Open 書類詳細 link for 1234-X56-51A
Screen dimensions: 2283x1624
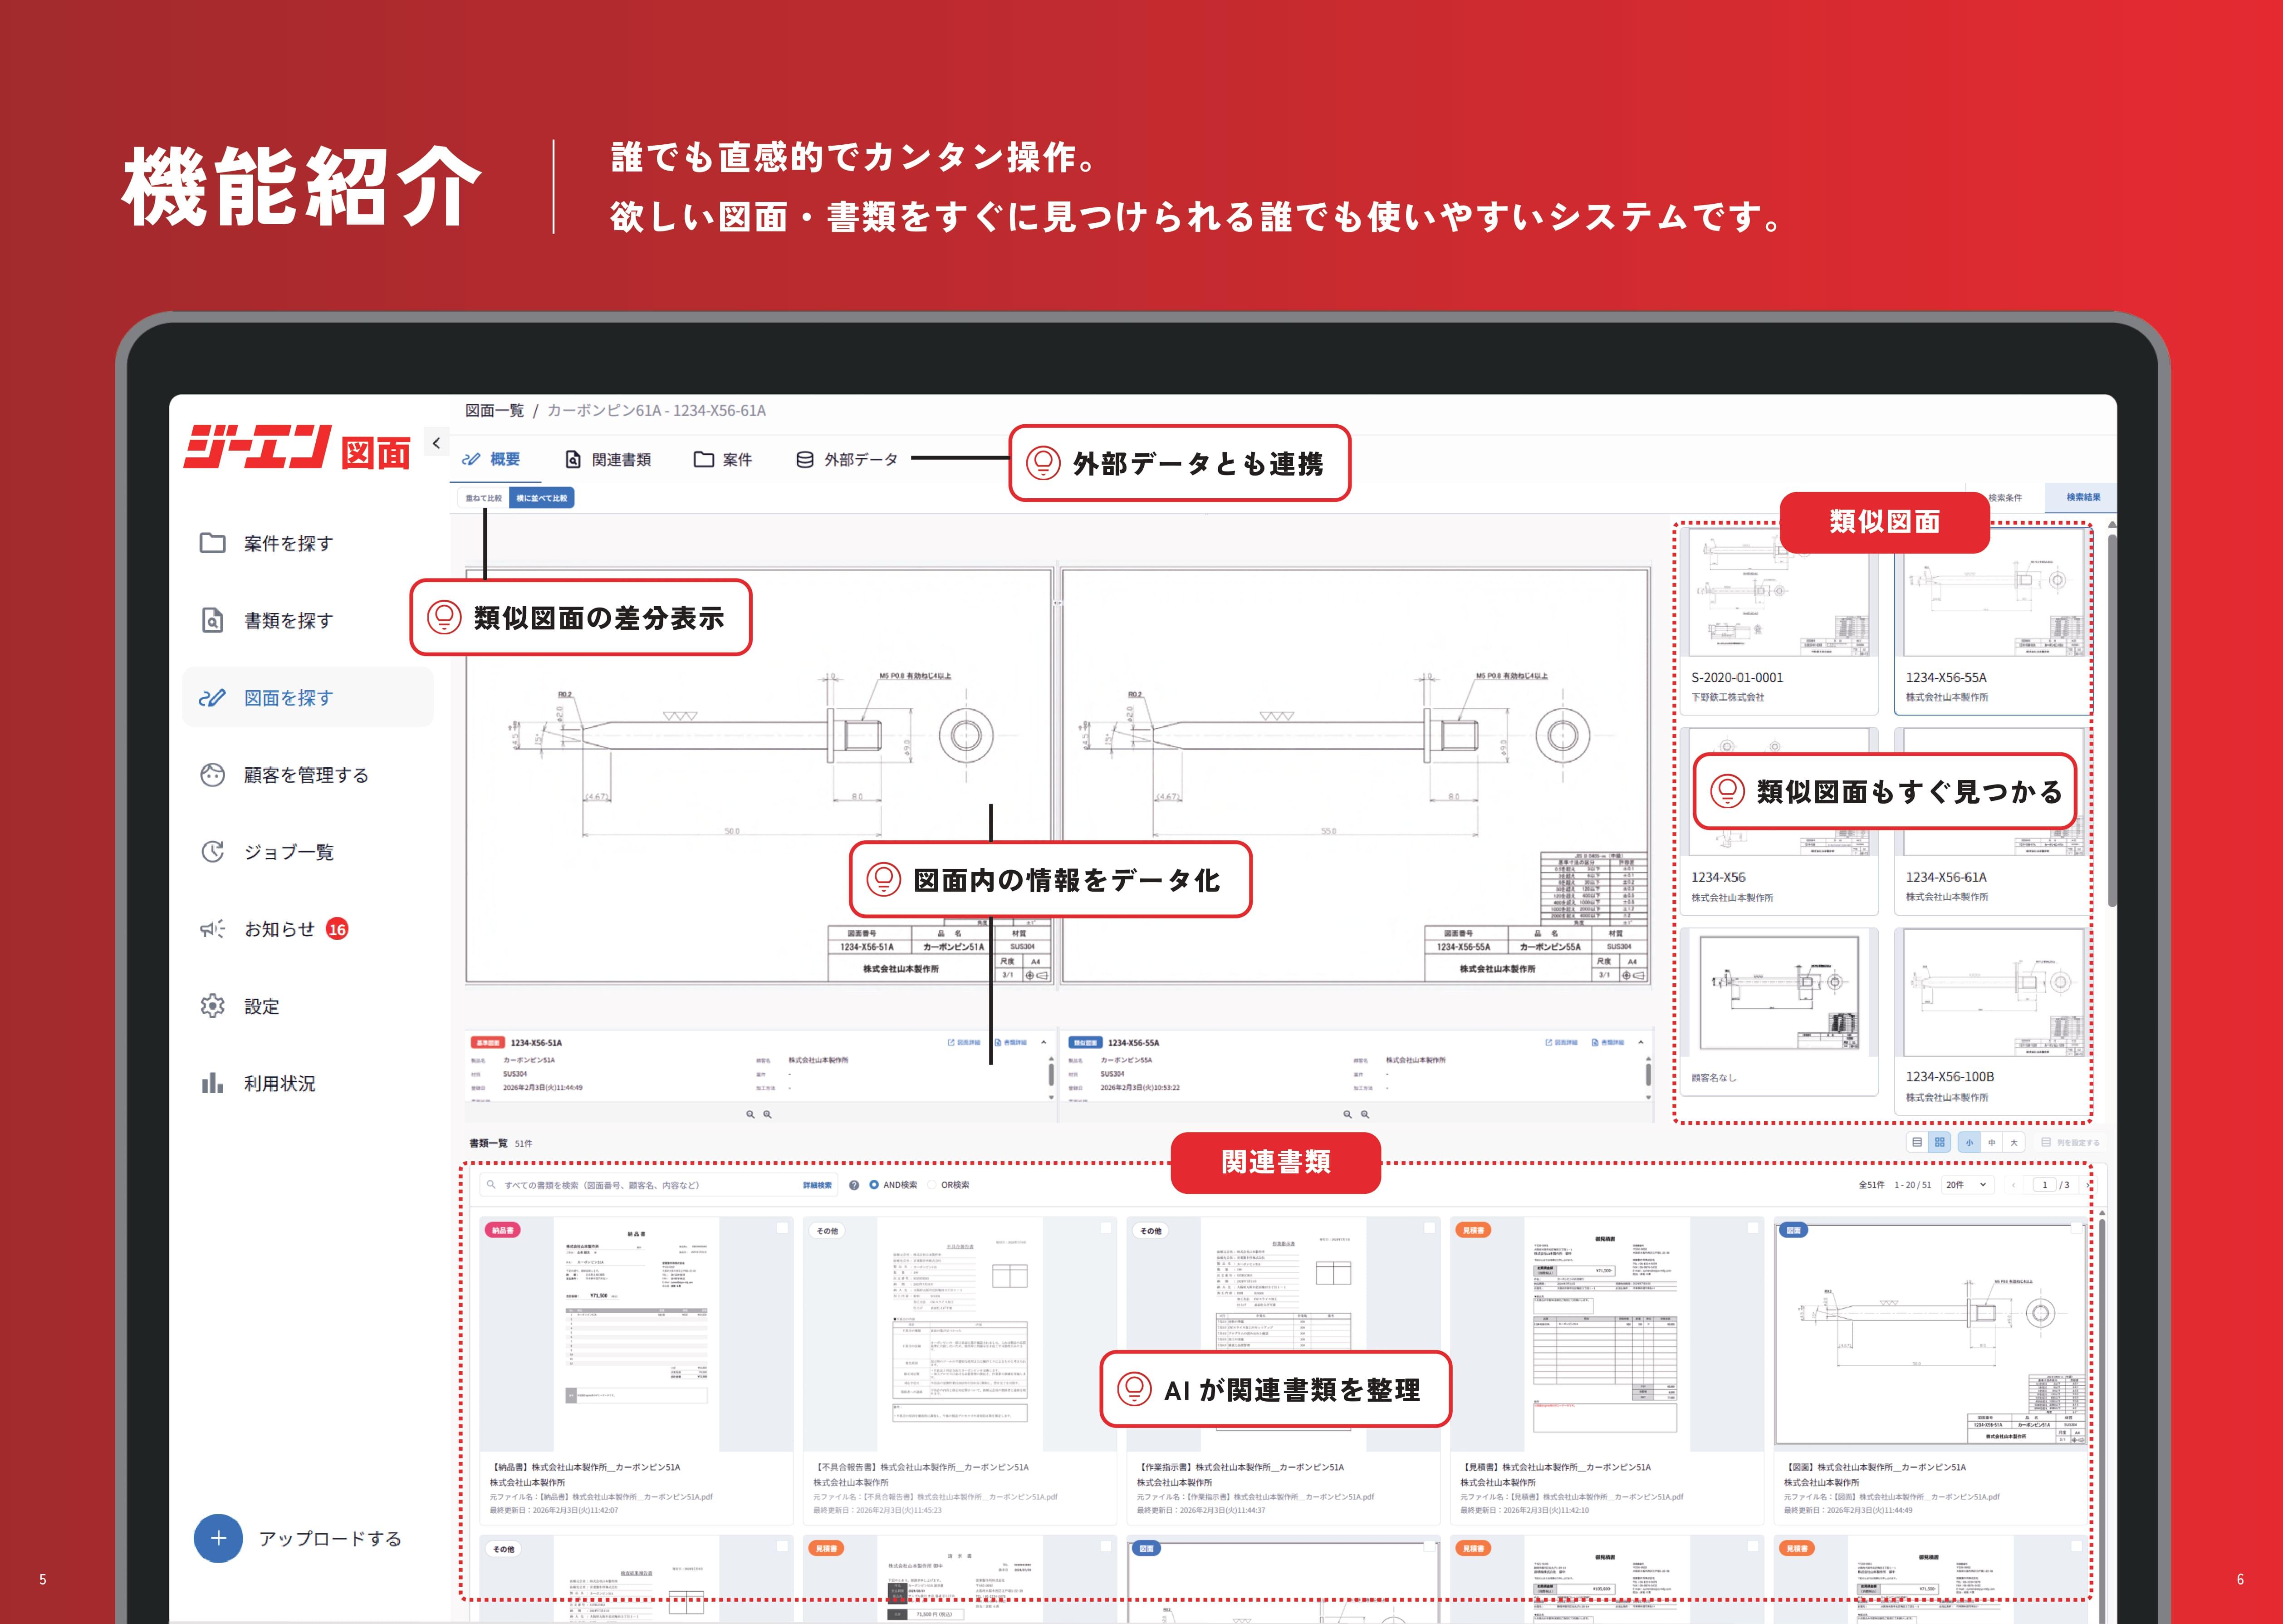coord(1010,1043)
